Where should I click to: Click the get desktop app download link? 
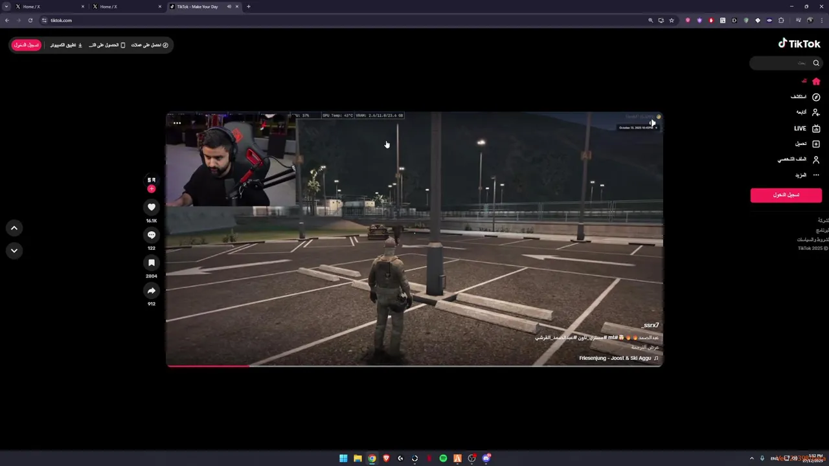[x=67, y=45]
